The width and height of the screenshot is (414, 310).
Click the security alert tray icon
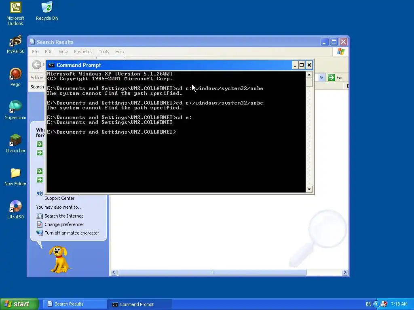point(384,304)
